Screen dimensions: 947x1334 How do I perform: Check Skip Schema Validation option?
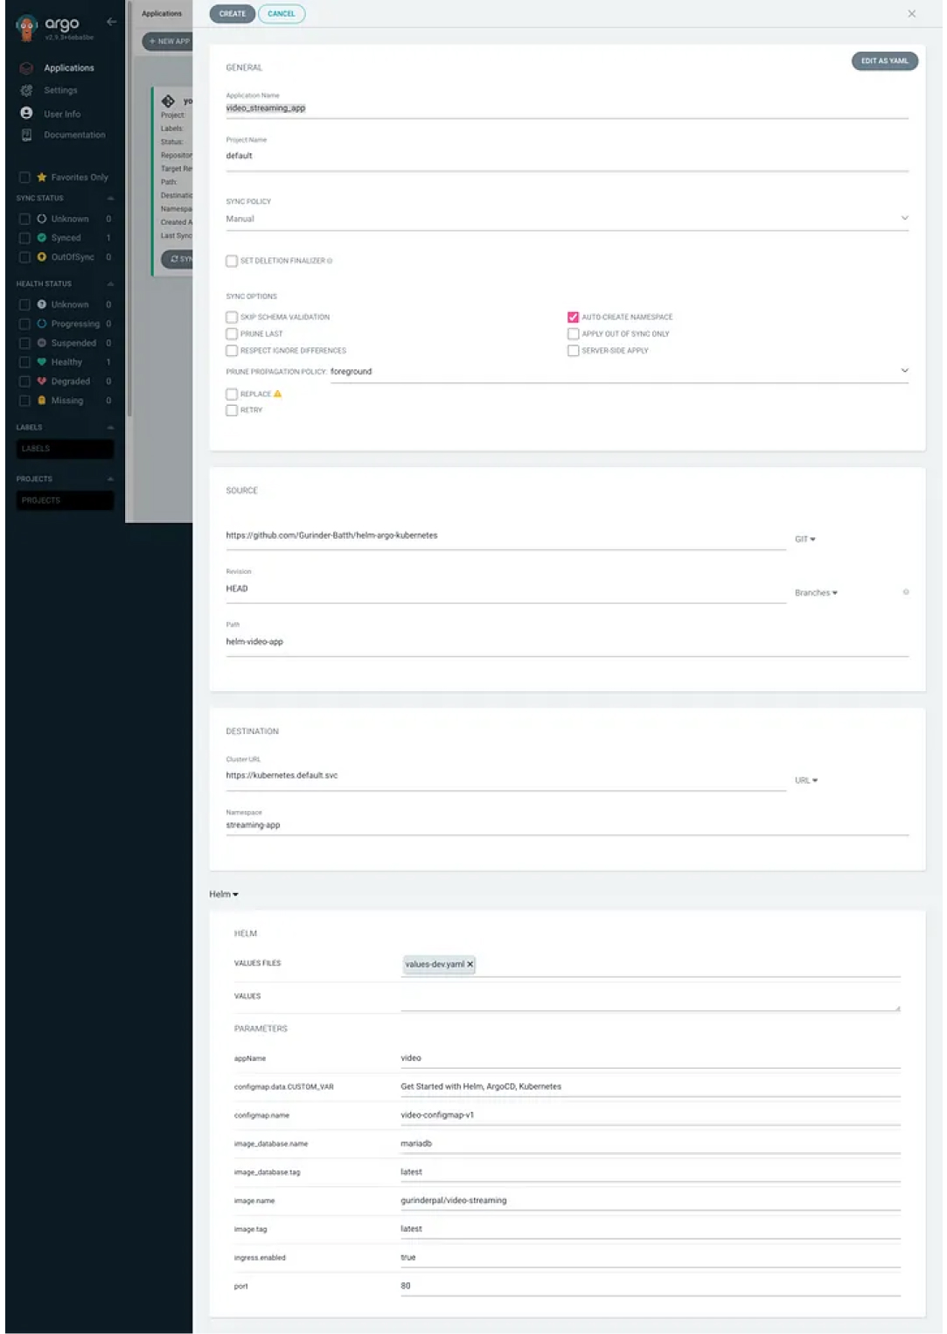click(x=231, y=317)
